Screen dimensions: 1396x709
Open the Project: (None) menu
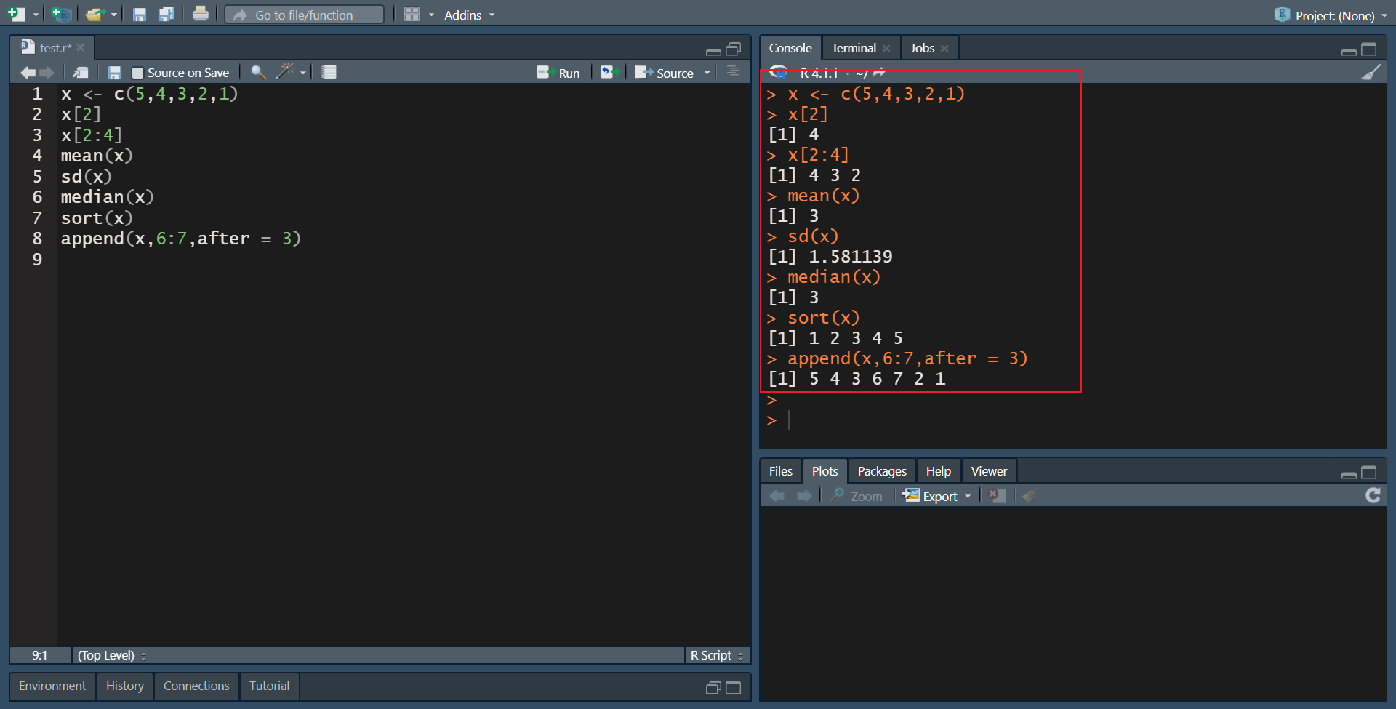(x=1331, y=15)
